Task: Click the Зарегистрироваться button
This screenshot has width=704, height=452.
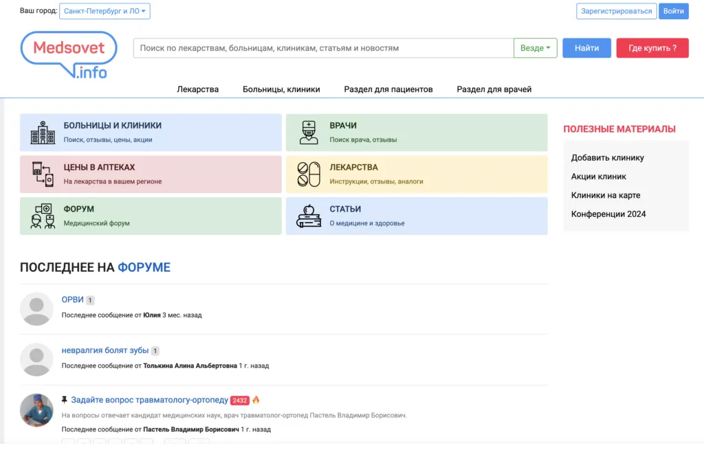Action: tap(616, 11)
